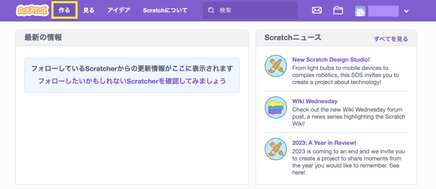Open 2023: A Year in Review! link
The image size is (436, 189).
click(324, 143)
